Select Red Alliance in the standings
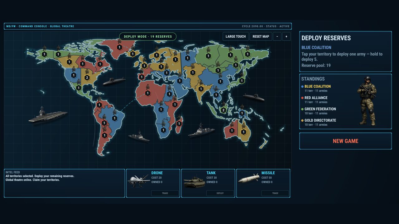The image size is (399, 224). [x=316, y=98]
